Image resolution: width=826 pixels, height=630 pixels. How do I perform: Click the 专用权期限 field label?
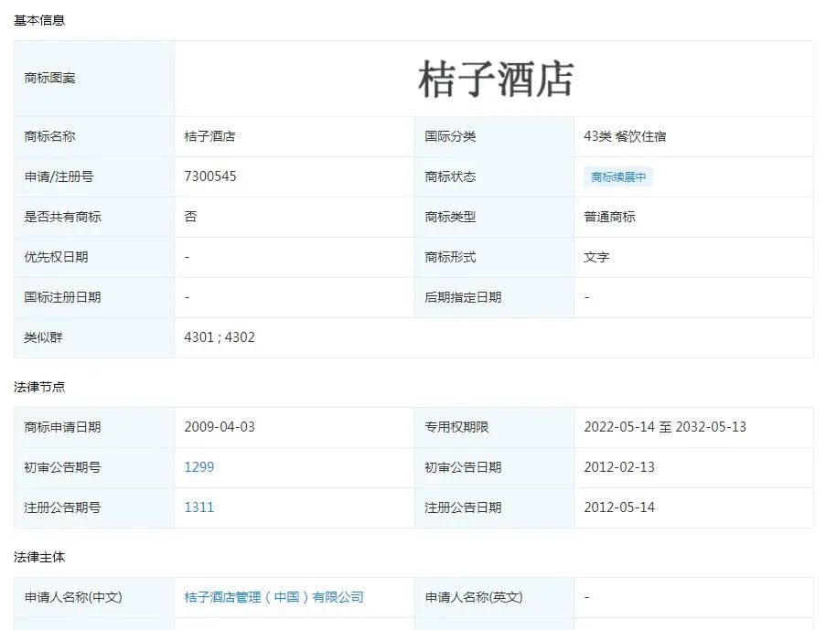pyautogui.click(x=456, y=427)
